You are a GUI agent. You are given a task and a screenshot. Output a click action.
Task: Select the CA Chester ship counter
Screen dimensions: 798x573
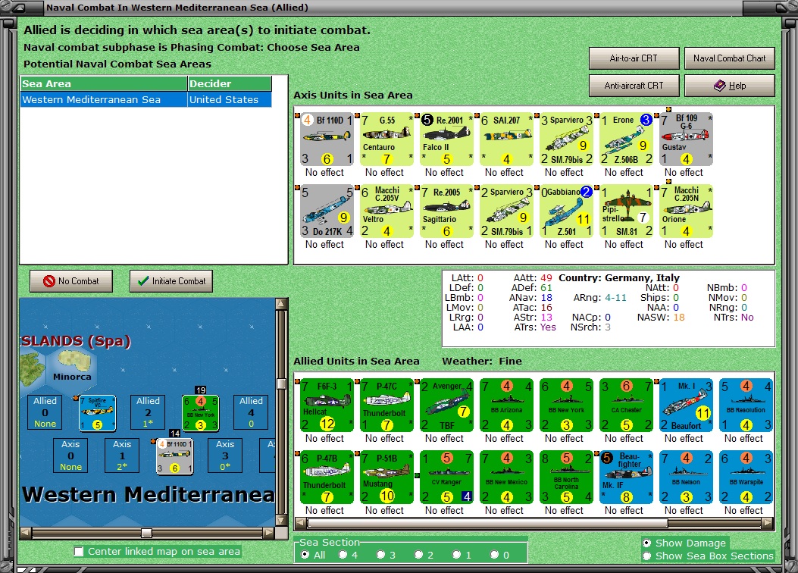(x=626, y=405)
